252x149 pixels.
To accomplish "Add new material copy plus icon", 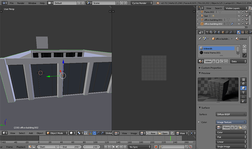I will [x=222, y=61].
